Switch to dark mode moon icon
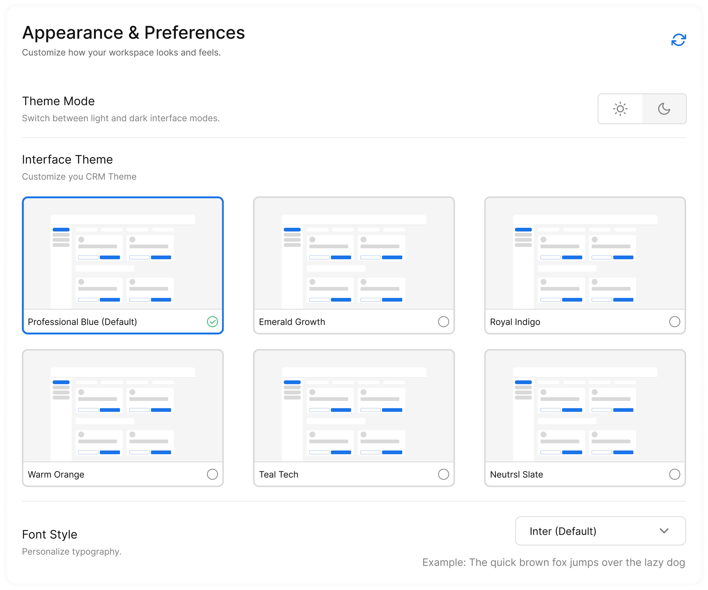 pos(664,109)
